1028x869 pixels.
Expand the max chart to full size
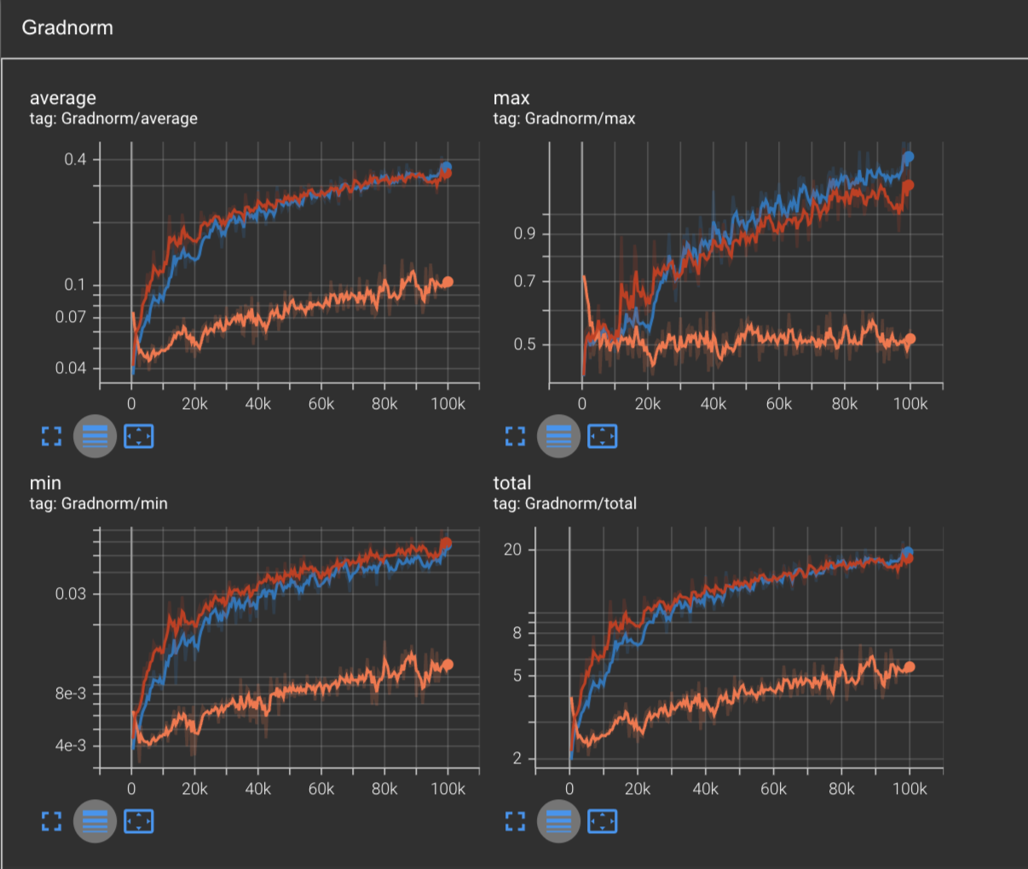[515, 436]
